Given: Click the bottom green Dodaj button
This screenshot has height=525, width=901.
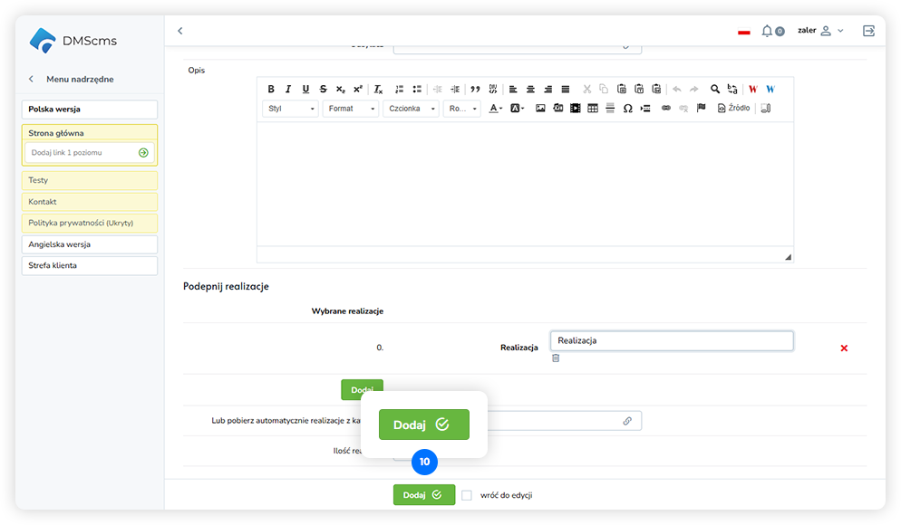Looking at the screenshot, I should 423,495.
